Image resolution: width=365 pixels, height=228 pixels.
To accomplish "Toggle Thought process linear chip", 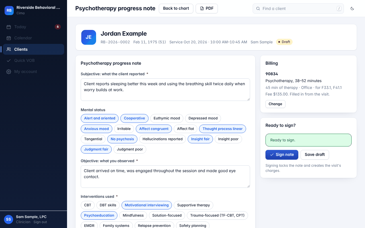I will pos(222,129).
